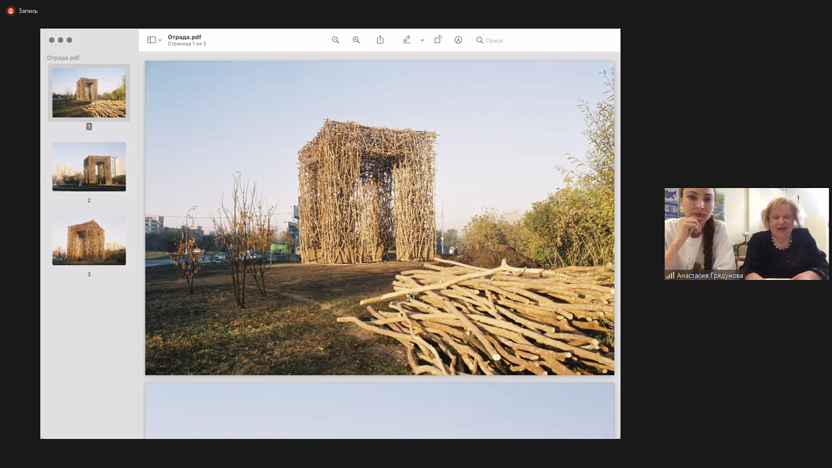Zoom in using the plus magnifier

[x=356, y=40]
